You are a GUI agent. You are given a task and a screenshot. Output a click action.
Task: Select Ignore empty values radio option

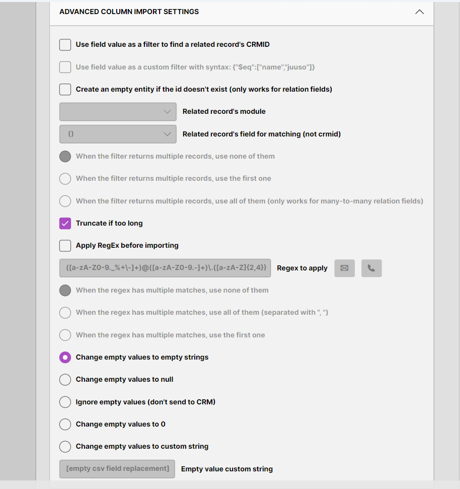pos(65,402)
